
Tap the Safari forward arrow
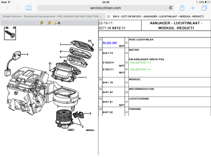18,8
